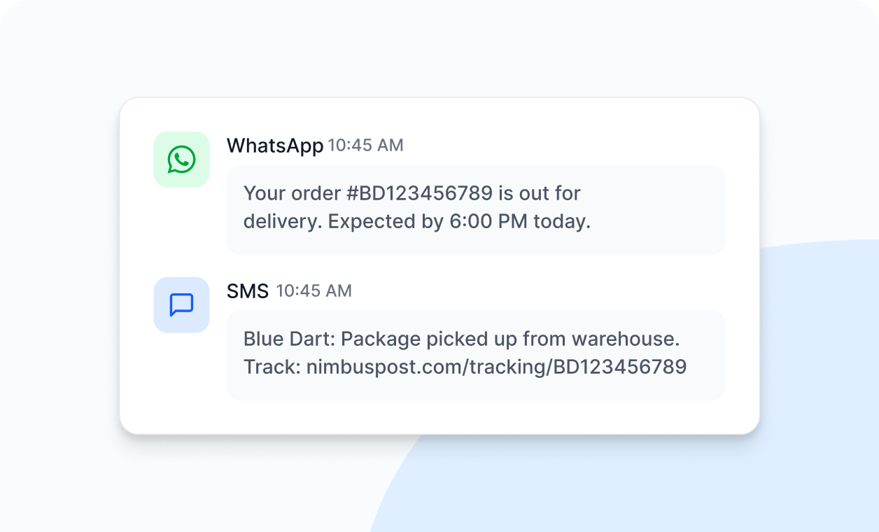Click the word "warehouse." in SMS message

(626, 339)
